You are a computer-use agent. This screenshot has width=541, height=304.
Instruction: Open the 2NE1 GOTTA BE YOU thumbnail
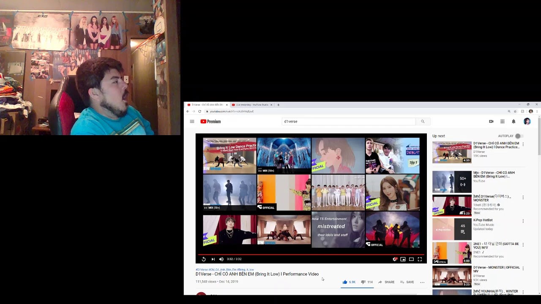tap(452, 253)
